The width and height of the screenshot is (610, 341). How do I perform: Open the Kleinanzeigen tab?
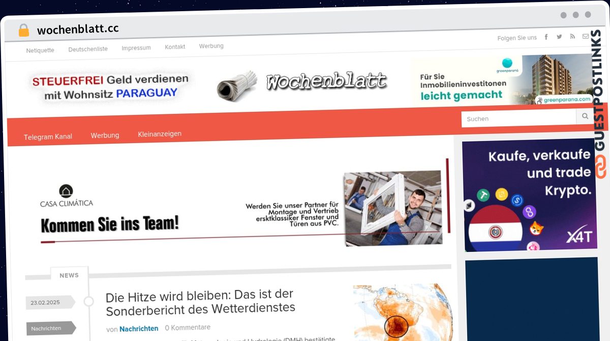point(160,134)
